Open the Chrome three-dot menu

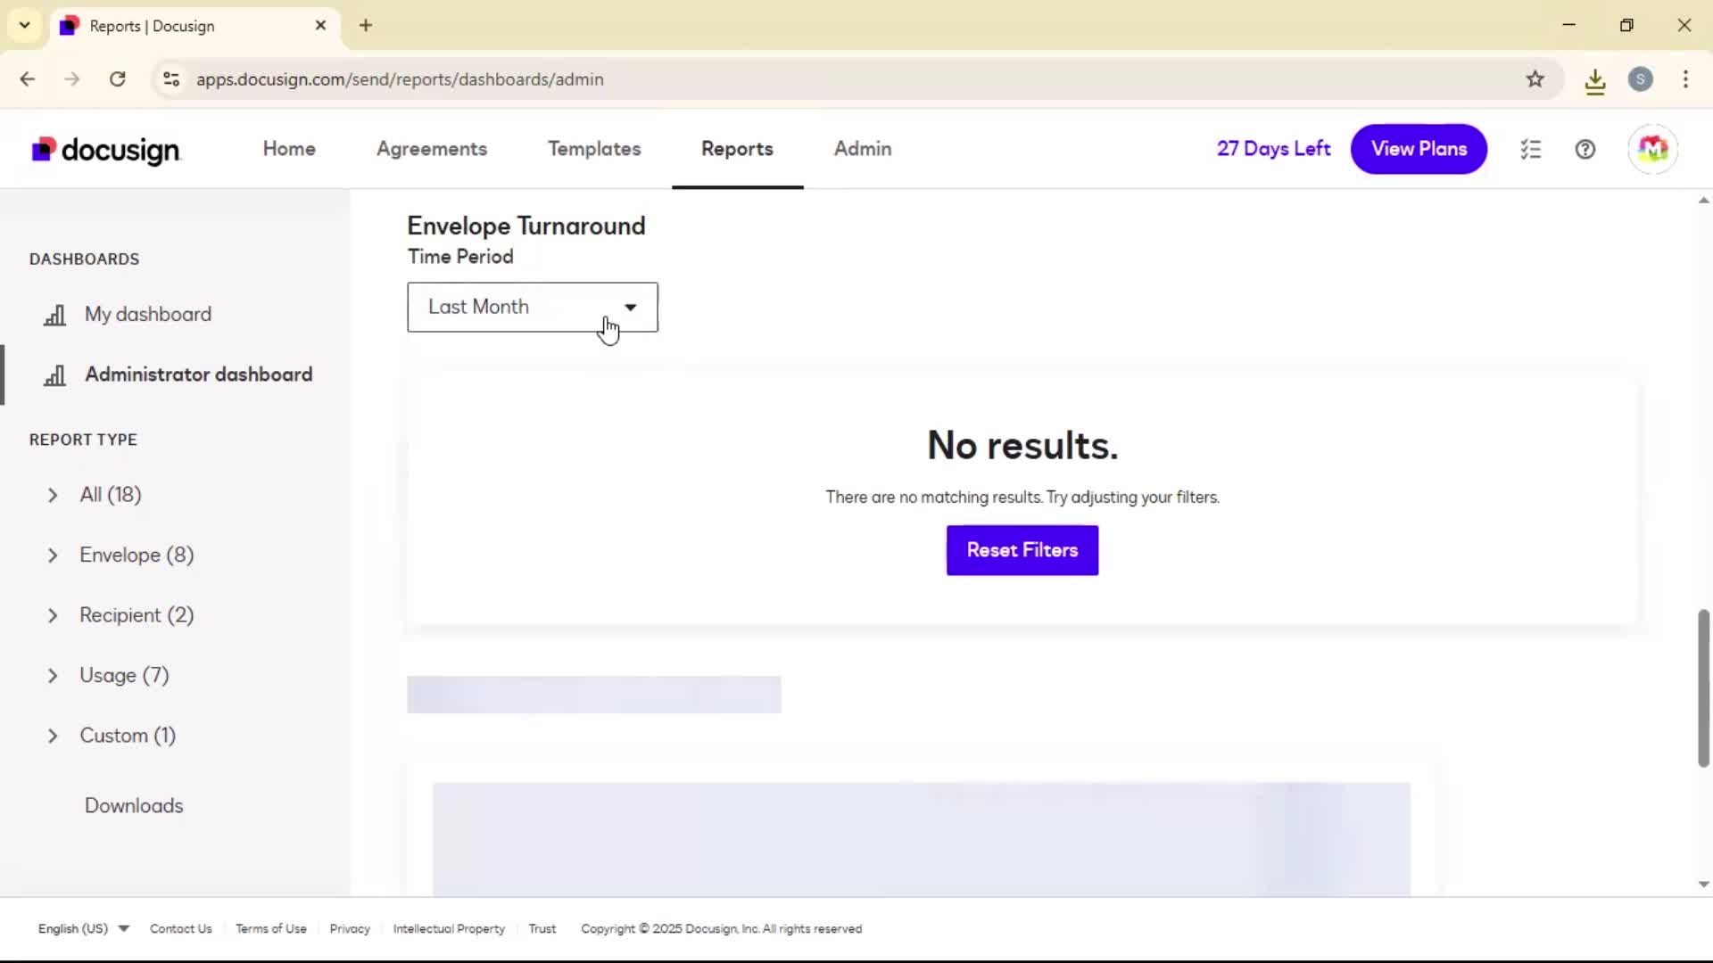1685,79
